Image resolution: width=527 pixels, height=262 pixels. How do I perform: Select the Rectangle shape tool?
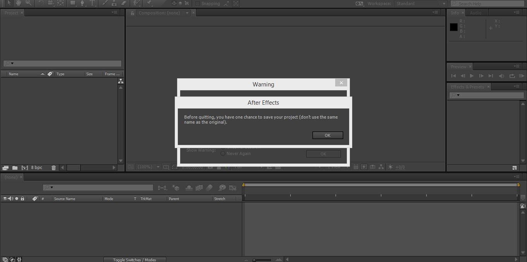coord(73,3)
